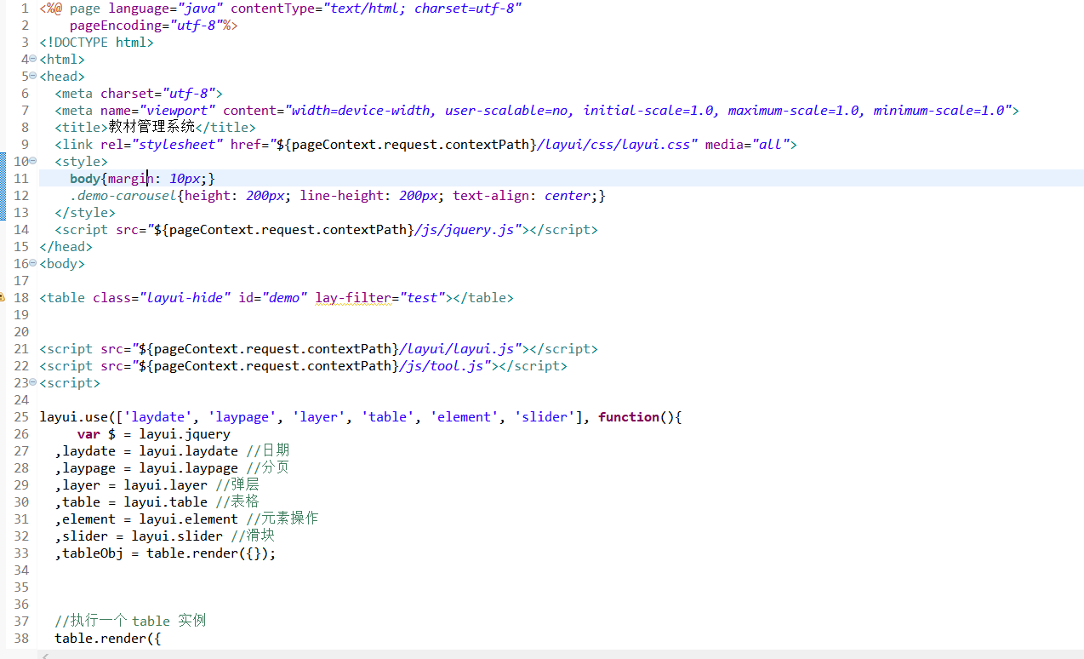The height and width of the screenshot is (659, 1084).
Task: Click line number 35 in the gutter
Action: 21,587
